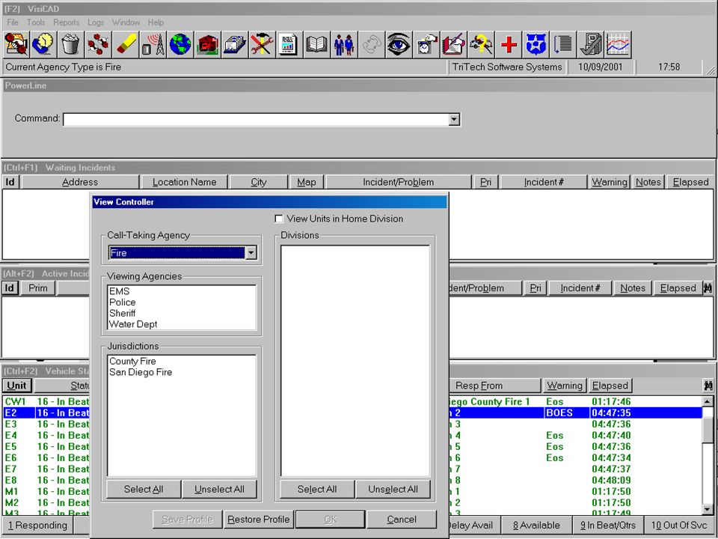The image size is (718, 539).
Task: Select the 8 Available status tab
Action: pyautogui.click(x=537, y=526)
